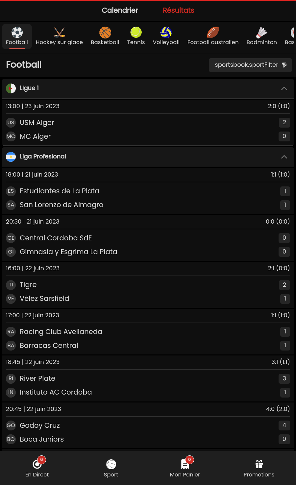Screen dimensions: 296x485
Task: Collapse the Liga Profesional section
Action: (x=284, y=157)
